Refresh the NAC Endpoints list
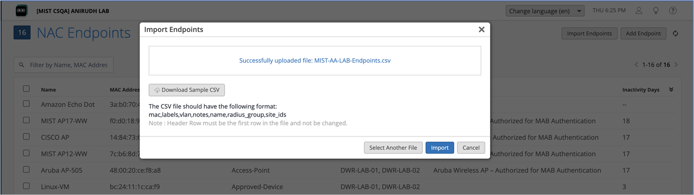This screenshot has height=195, width=694. click(x=676, y=33)
